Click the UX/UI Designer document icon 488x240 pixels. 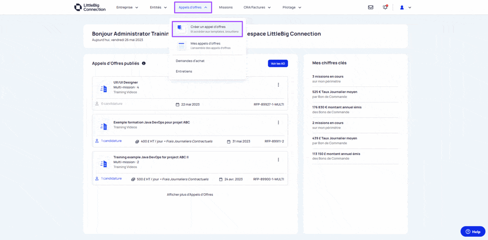point(104,89)
